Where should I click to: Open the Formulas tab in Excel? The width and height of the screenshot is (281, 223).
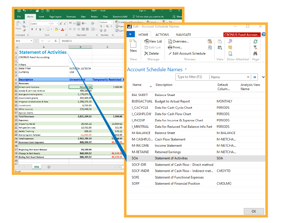coord(71,17)
